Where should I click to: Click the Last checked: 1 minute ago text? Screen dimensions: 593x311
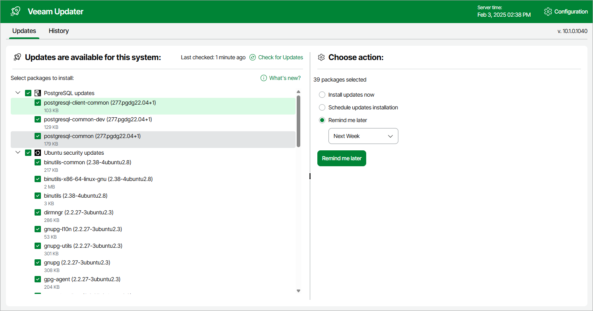213,57
